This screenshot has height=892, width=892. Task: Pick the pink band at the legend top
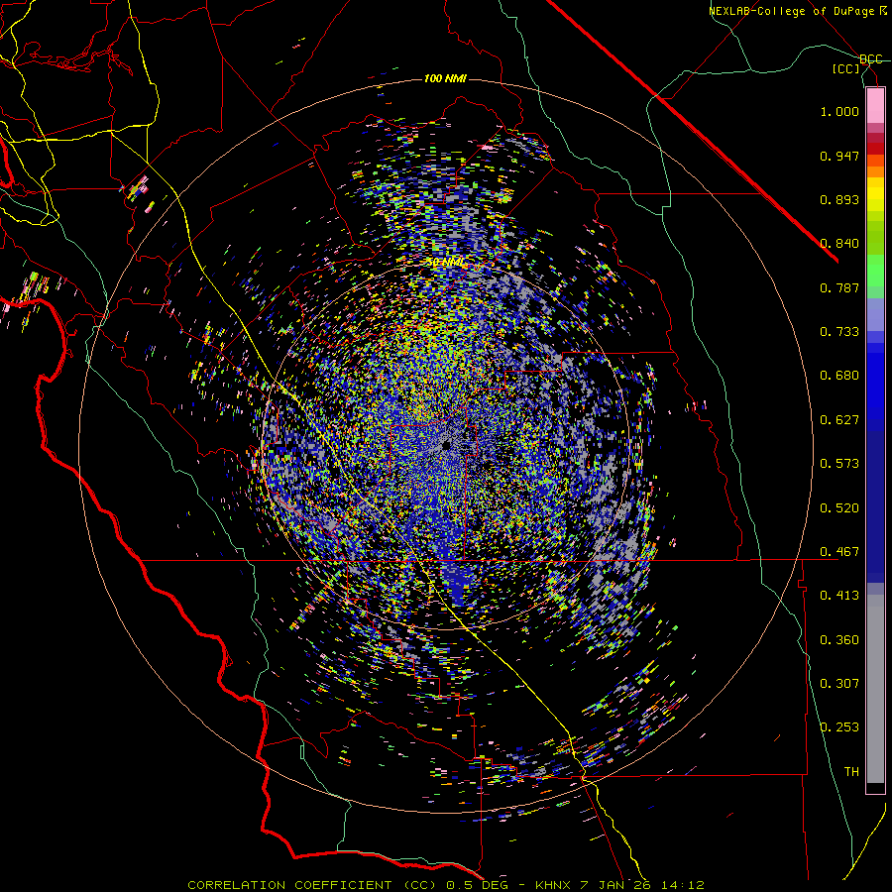pyautogui.click(x=875, y=106)
